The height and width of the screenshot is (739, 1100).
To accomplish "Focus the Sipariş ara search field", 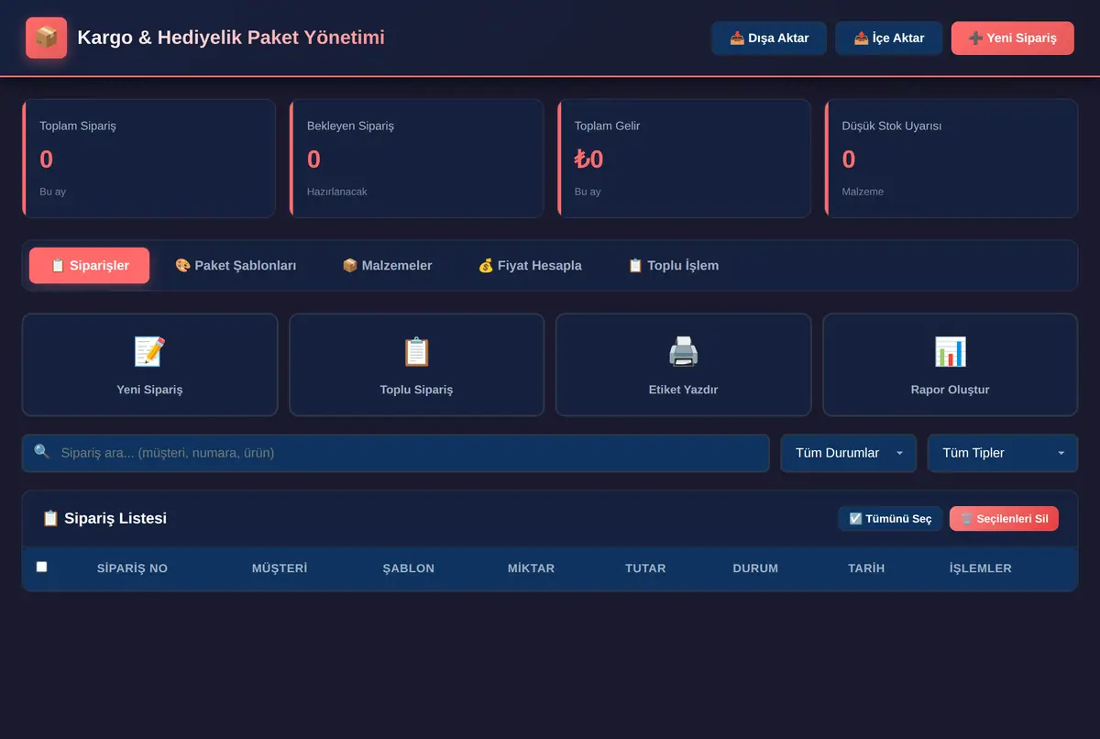I will coord(395,453).
